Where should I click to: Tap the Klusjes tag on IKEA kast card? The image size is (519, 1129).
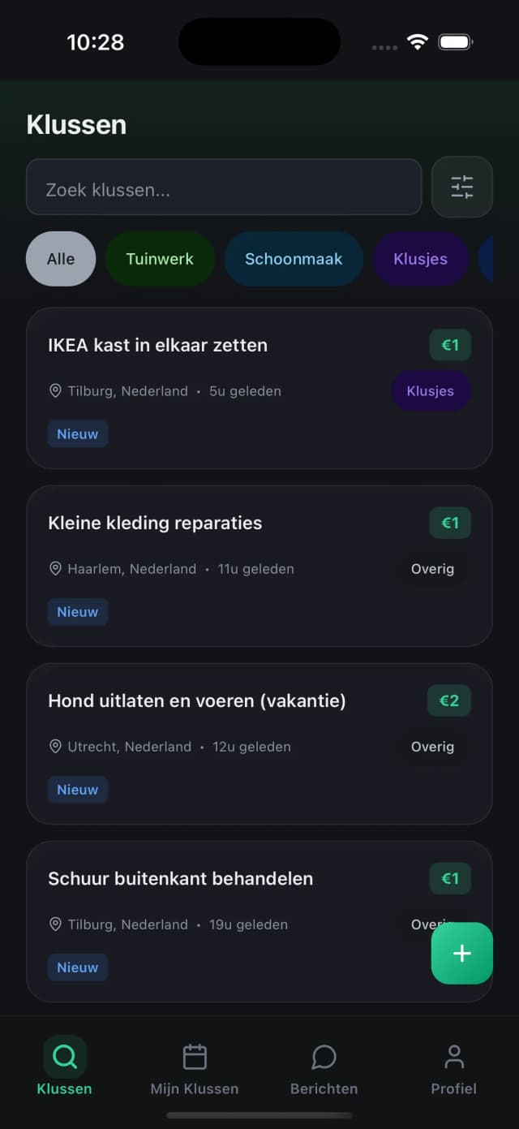[431, 390]
